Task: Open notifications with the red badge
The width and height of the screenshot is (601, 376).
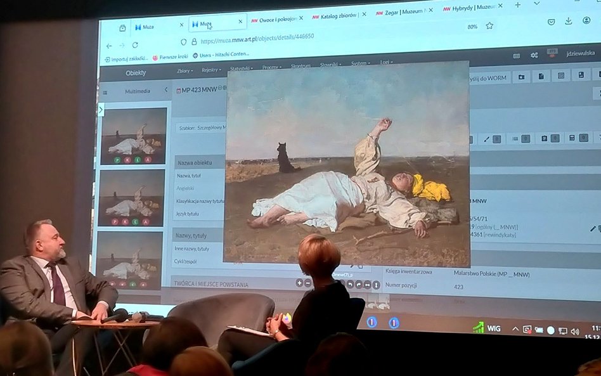Action: point(552,53)
